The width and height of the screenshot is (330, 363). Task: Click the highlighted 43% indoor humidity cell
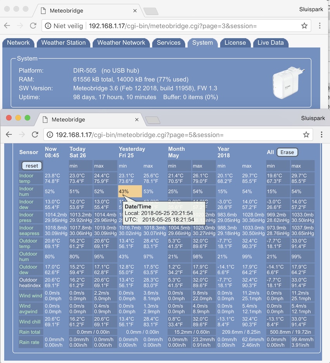tap(130, 191)
